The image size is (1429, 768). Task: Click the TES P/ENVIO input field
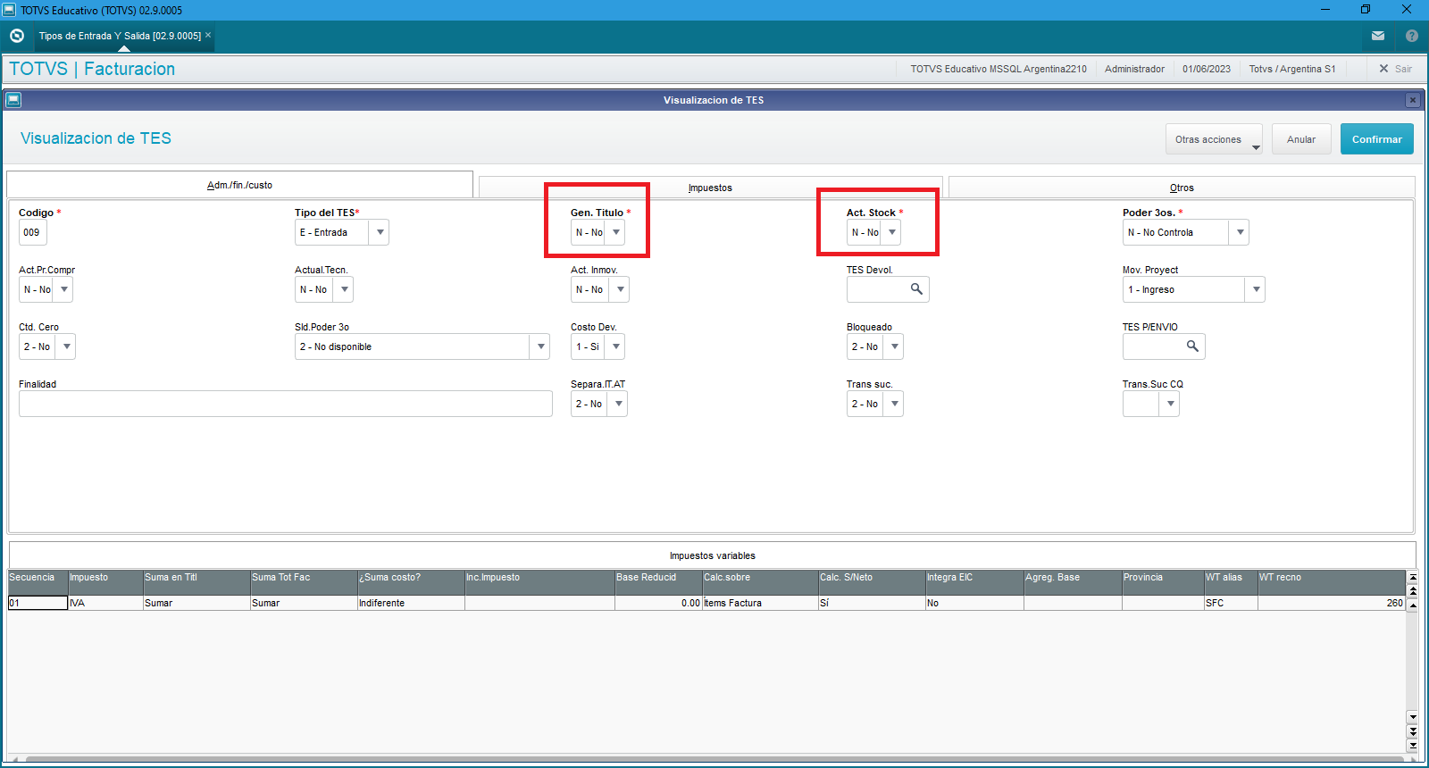click(x=1164, y=346)
